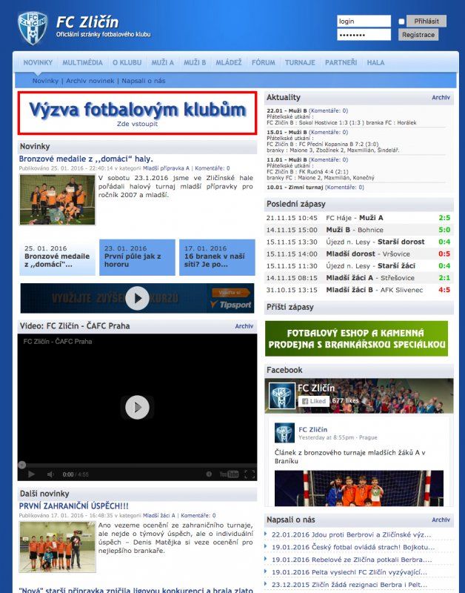
Task: Go to Archiv novinek submenu link
Action: tap(90, 80)
